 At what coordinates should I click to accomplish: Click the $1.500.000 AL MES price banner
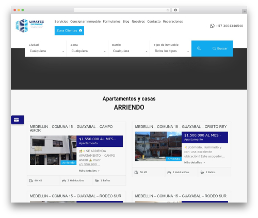(x=205, y=138)
